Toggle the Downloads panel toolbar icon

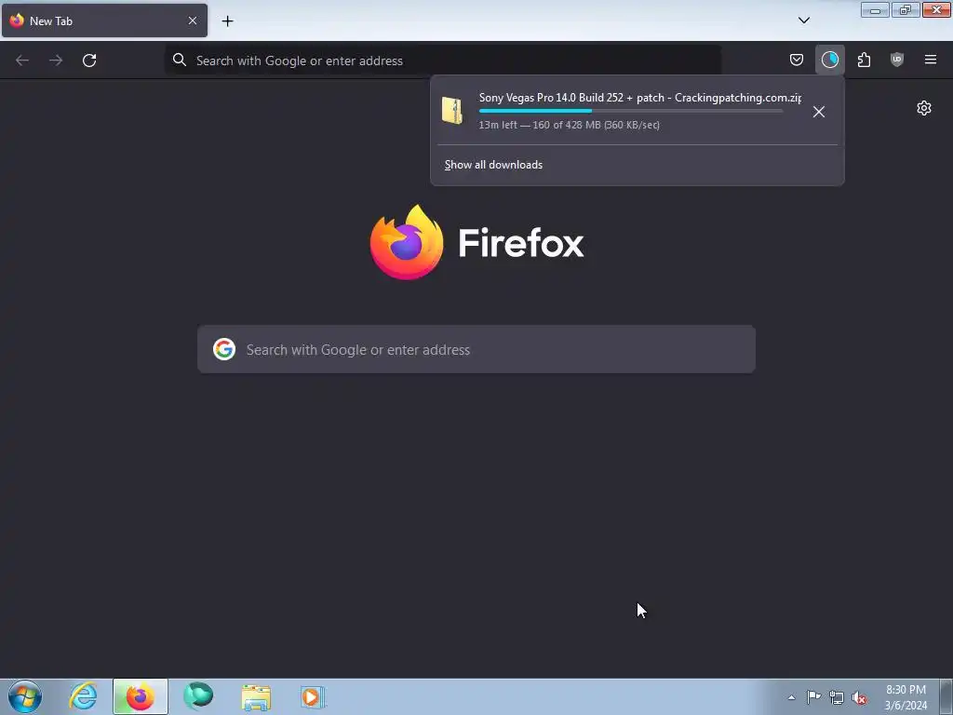click(x=829, y=60)
